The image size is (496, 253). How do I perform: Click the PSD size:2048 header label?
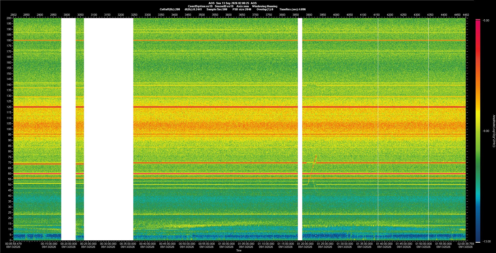(x=242, y=9)
